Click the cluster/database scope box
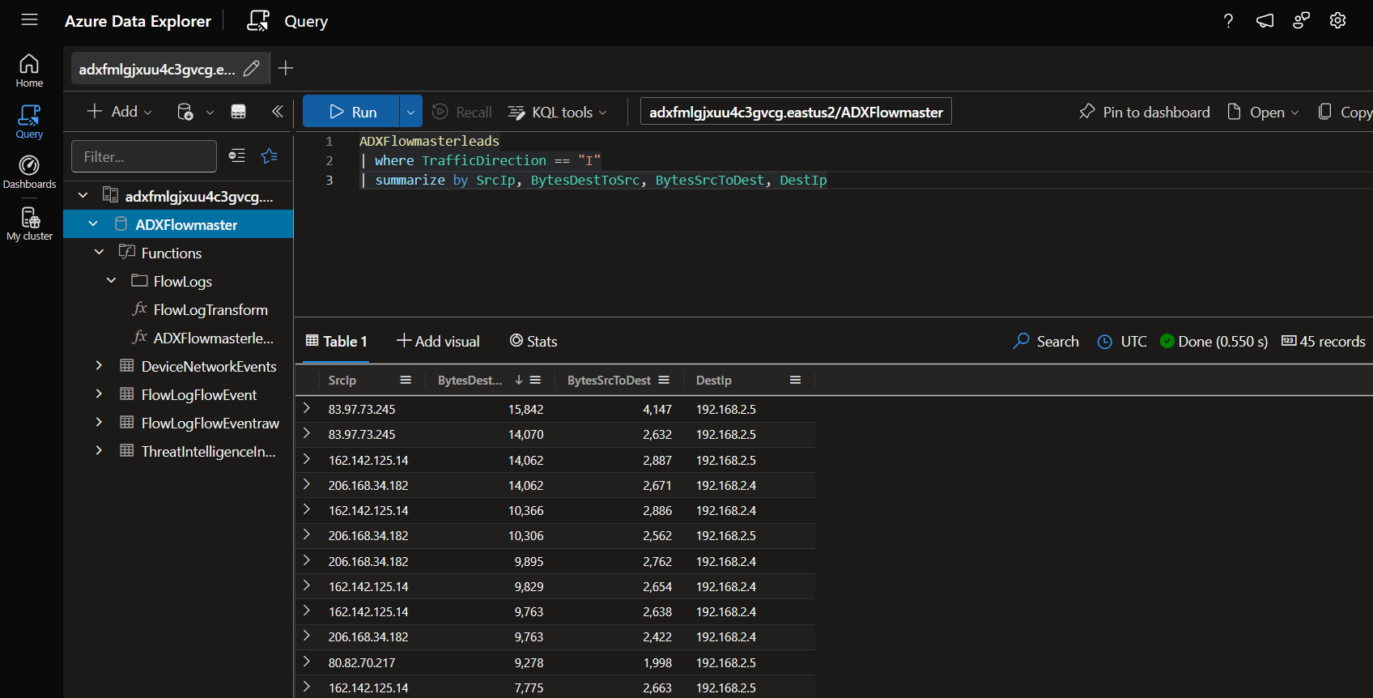The width and height of the screenshot is (1373, 698). 796,112
